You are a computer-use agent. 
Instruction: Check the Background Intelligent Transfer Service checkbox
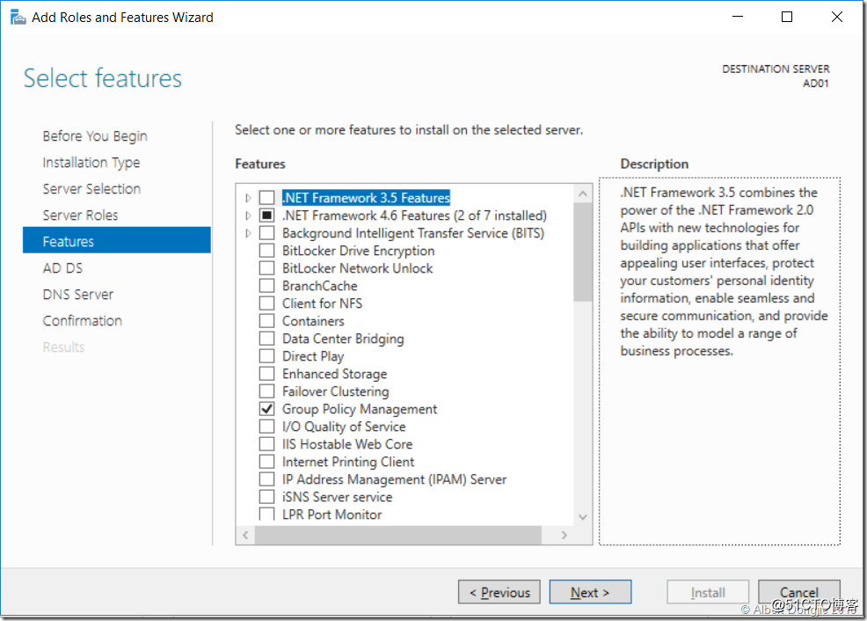tap(266, 233)
